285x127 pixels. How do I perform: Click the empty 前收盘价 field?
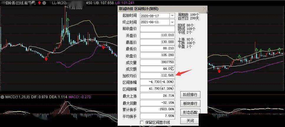point(158,29)
